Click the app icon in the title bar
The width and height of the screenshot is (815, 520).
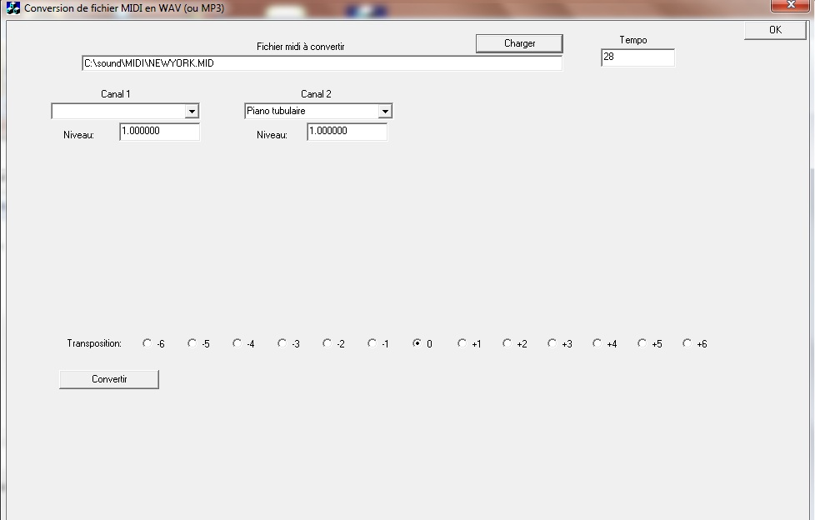click(x=13, y=8)
